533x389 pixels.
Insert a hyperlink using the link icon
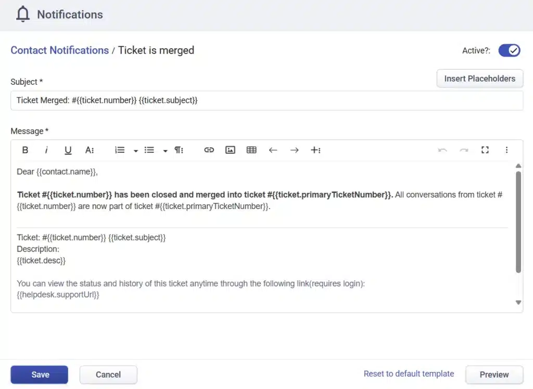click(209, 150)
